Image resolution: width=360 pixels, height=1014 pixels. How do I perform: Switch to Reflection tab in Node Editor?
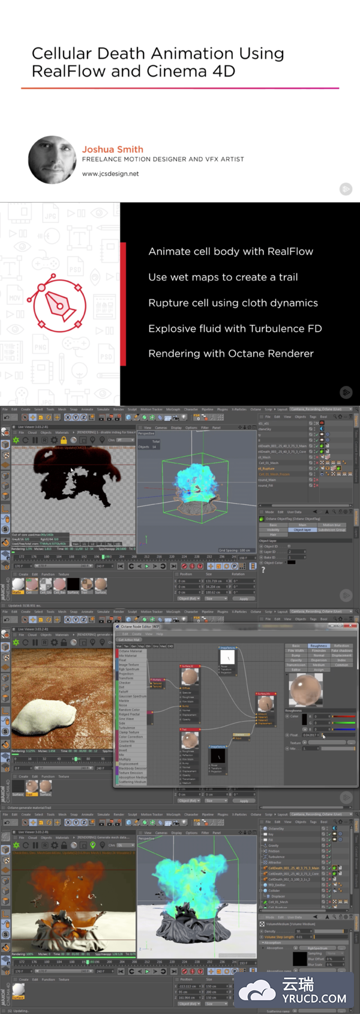pyautogui.click(x=341, y=646)
